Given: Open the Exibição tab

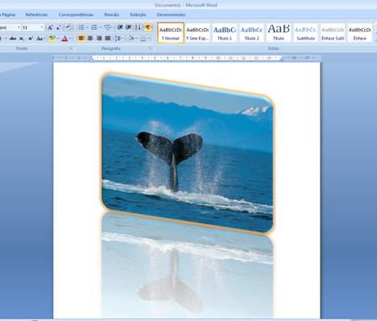Looking at the screenshot, I should tap(138, 15).
